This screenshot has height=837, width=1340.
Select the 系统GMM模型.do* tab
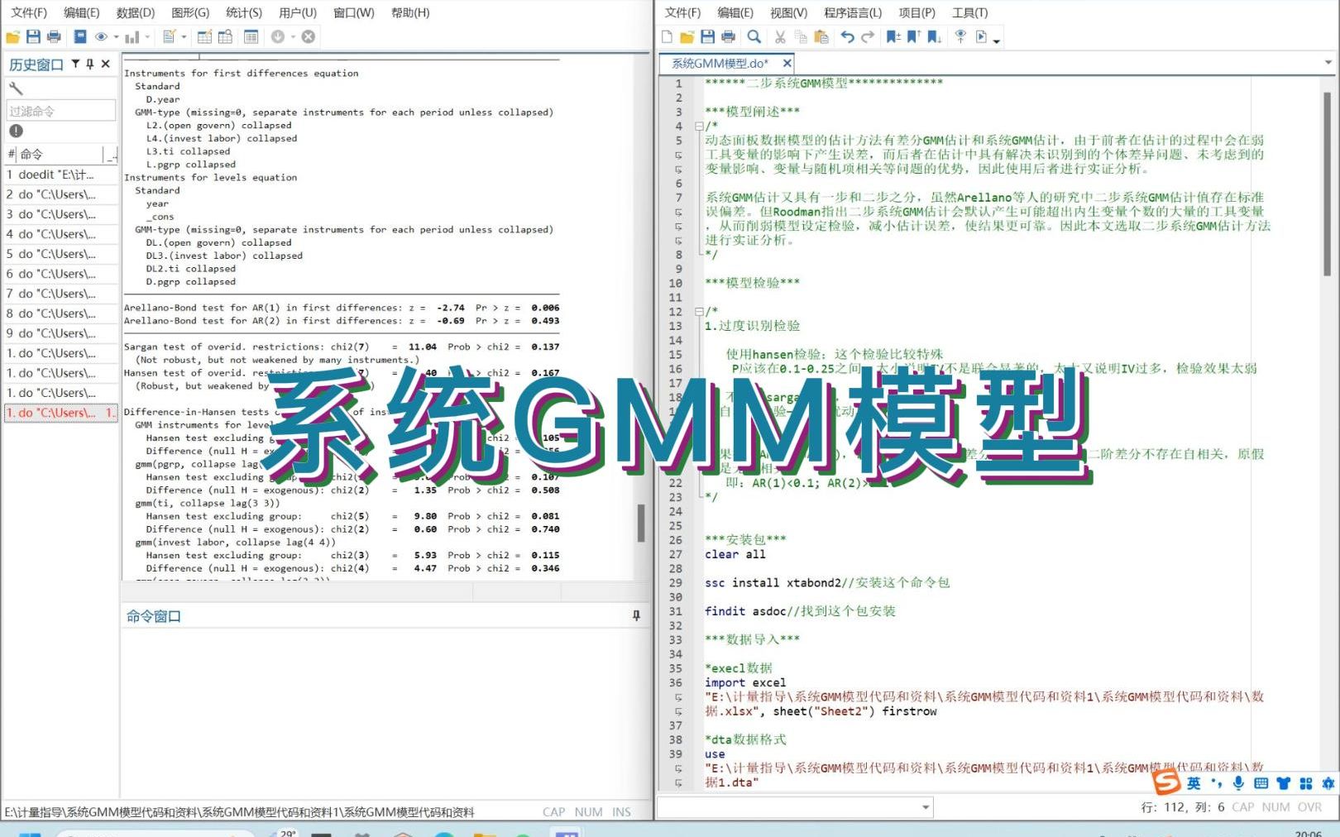tap(720, 63)
